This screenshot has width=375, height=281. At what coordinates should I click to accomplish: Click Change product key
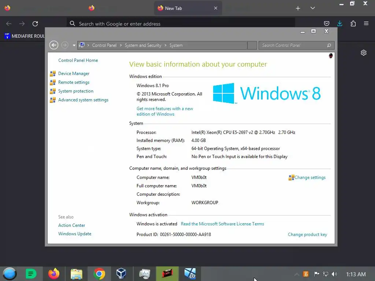click(x=307, y=235)
